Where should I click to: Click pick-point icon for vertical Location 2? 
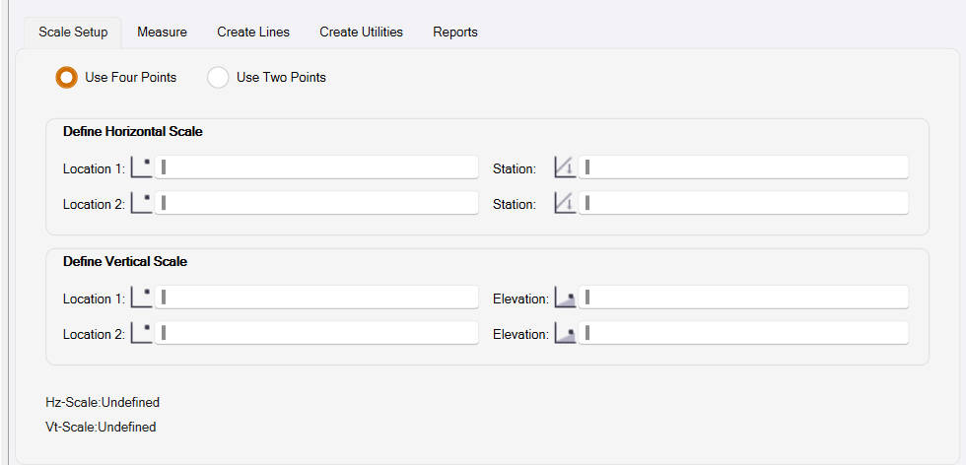[142, 333]
